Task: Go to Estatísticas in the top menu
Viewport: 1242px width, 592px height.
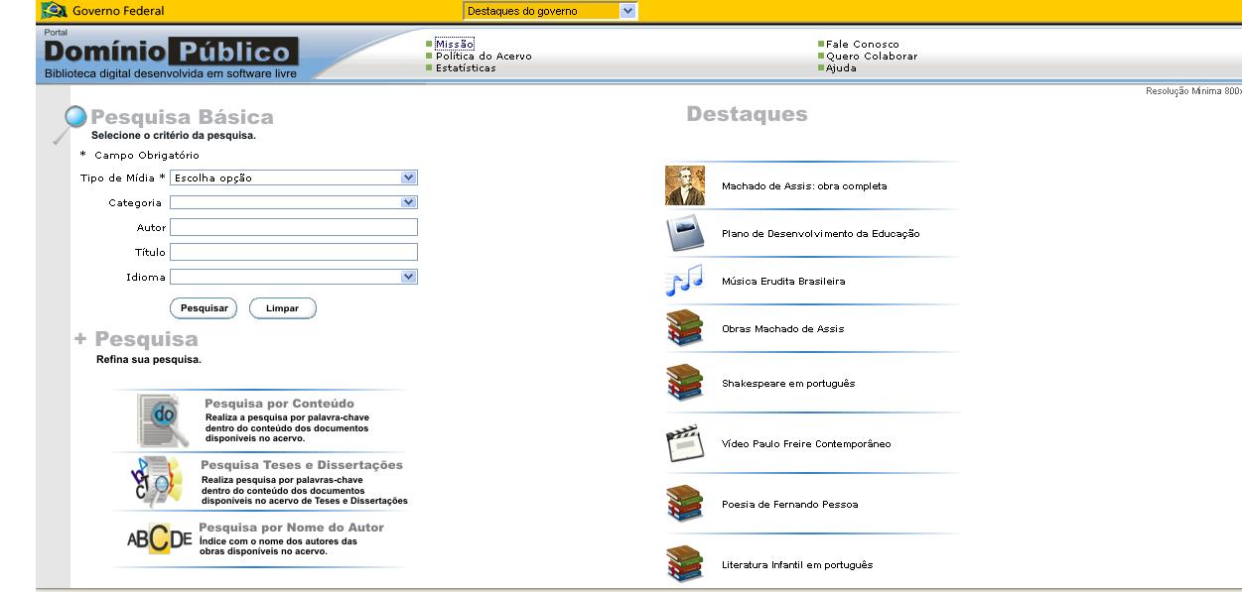Action: click(466, 68)
